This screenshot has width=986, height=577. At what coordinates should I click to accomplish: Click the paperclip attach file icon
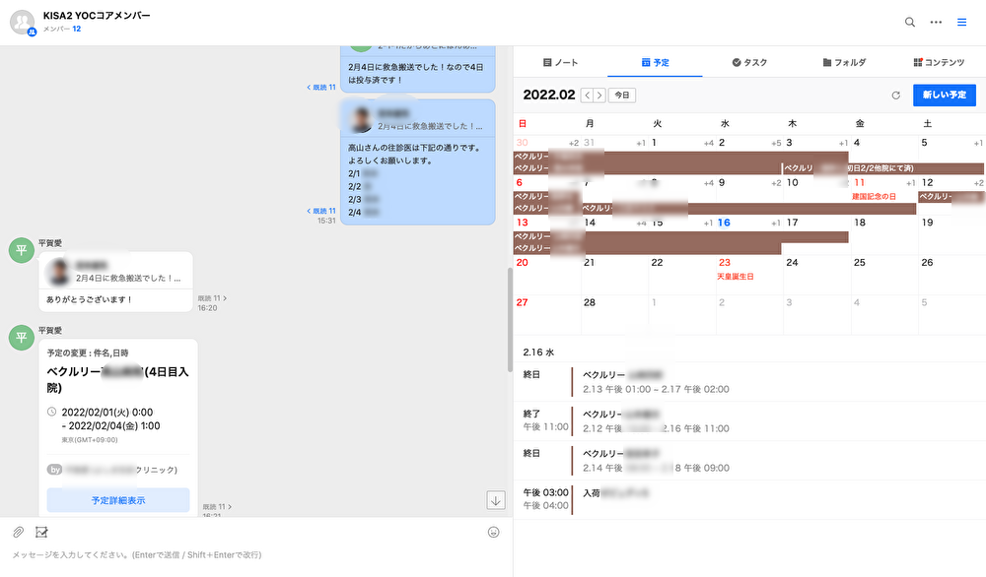coord(18,532)
